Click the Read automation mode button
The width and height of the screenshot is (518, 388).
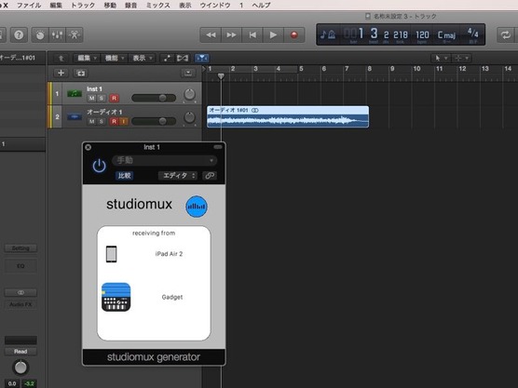pos(20,352)
